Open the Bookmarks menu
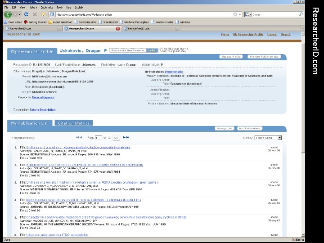The height and width of the screenshot is (243, 324). click(47, 8)
